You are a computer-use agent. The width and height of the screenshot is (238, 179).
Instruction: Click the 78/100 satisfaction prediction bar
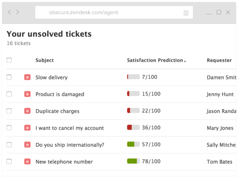[133, 161]
